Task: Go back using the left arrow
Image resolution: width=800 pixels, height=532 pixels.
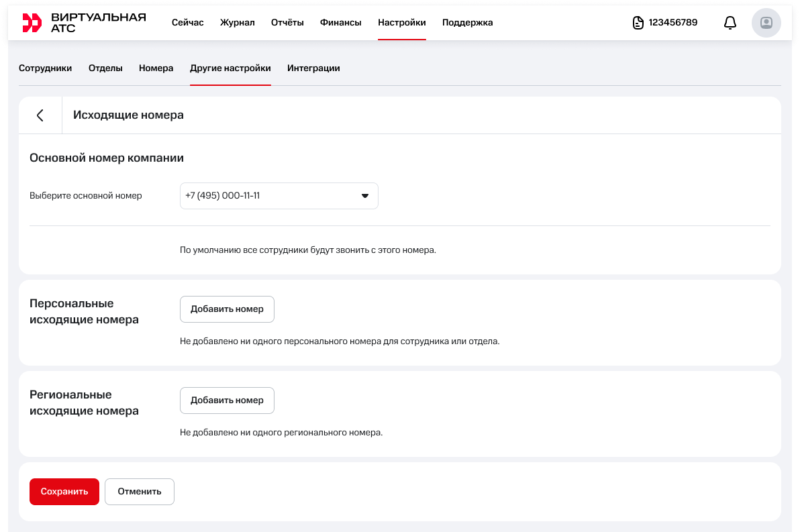Action: (x=40, y=115)
